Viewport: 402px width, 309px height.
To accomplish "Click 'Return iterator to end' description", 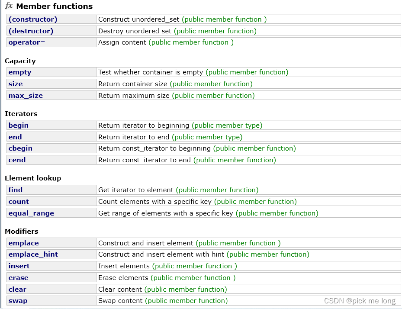I will (134, 137).
